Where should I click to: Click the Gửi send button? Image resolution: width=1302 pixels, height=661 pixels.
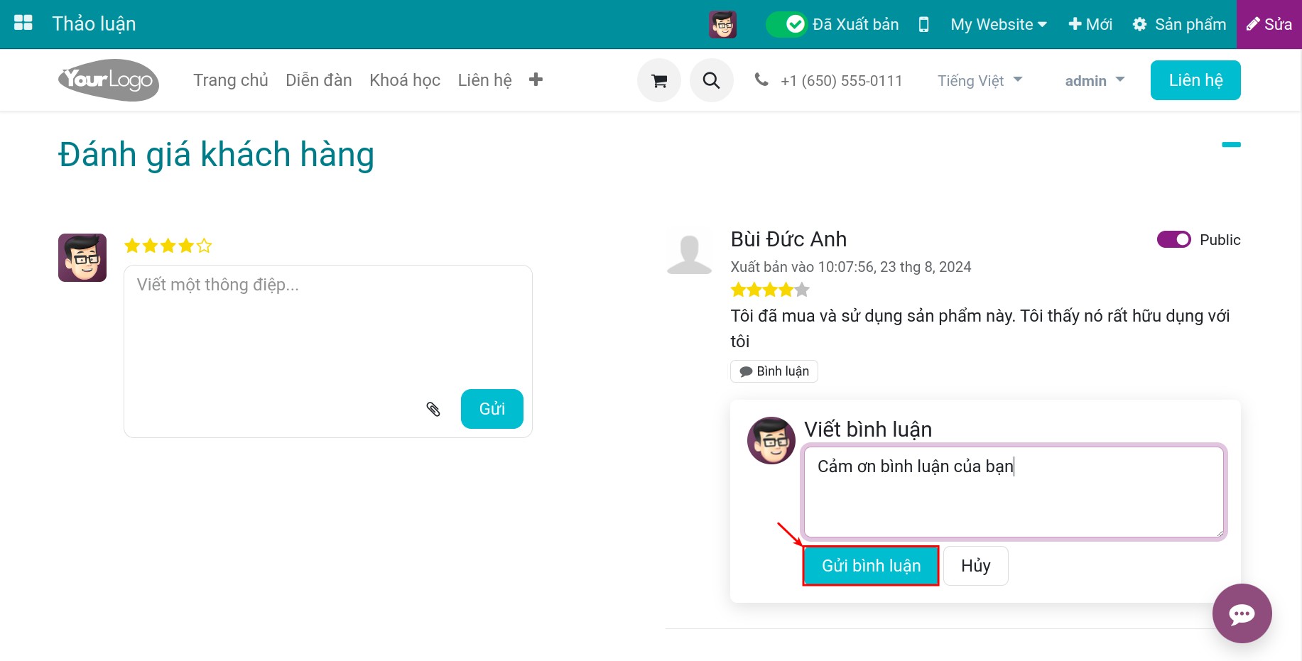pos(492,409)
